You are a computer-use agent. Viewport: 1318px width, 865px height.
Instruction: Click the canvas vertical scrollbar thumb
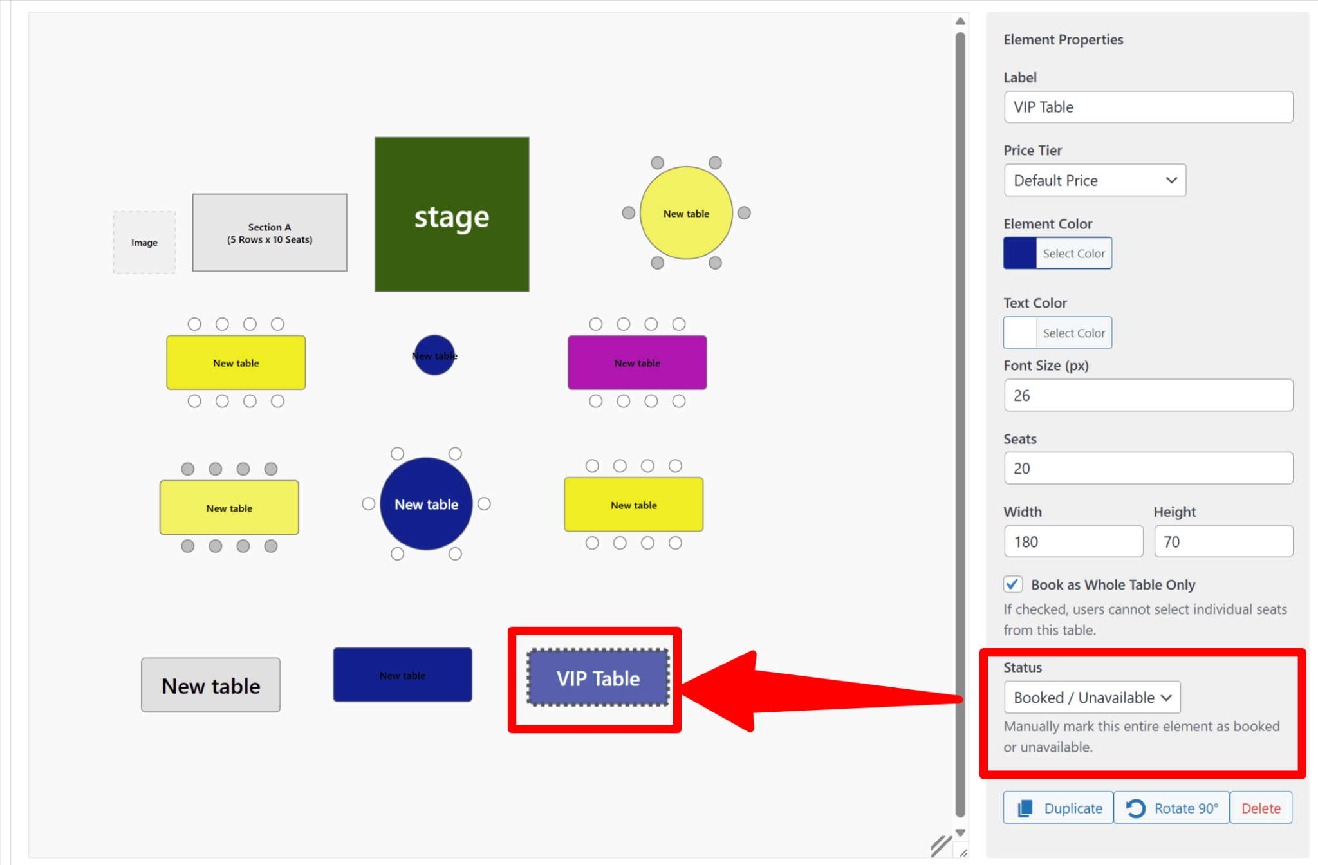[x=960, y=425]
